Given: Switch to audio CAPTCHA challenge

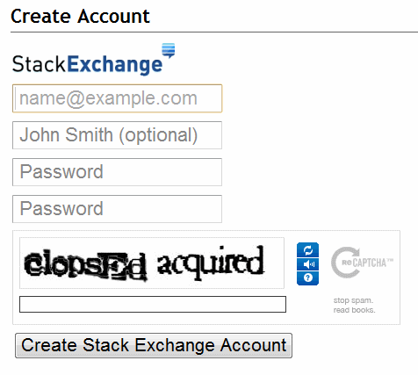Looking at the screenshot, I should click(x=307, y=264).
